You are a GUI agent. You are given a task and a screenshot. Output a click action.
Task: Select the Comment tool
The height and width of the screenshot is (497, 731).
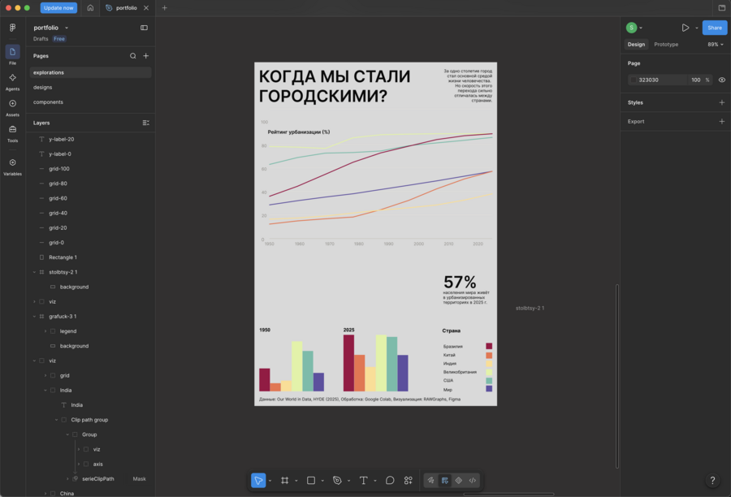[390, 480]
